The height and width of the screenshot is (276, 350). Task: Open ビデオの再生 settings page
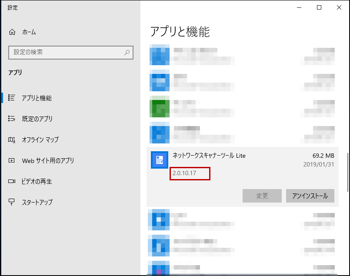click(37, 181)
